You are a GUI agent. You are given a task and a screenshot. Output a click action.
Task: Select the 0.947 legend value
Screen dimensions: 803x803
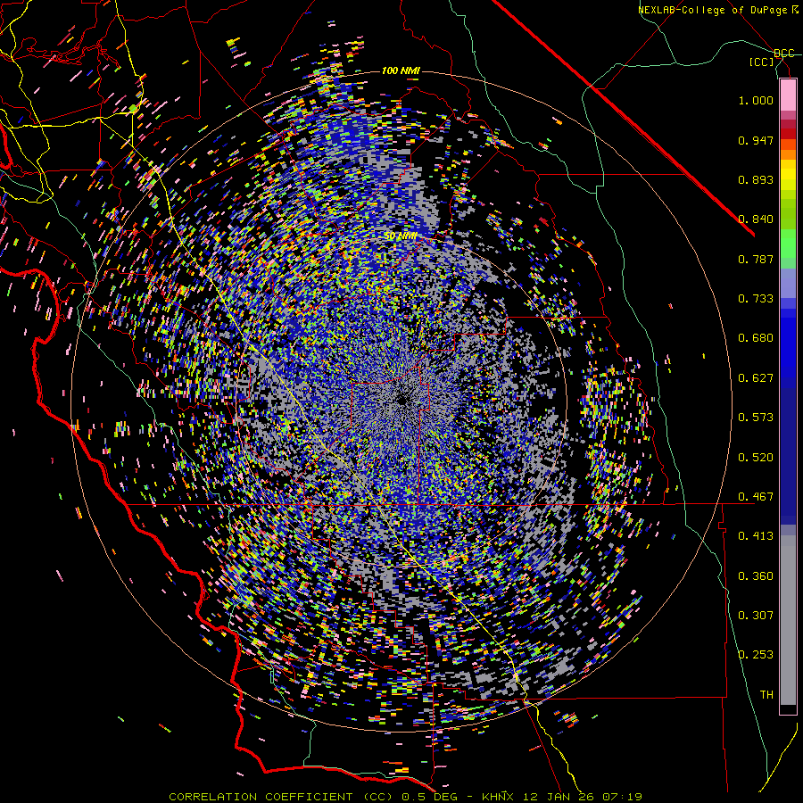756,140
